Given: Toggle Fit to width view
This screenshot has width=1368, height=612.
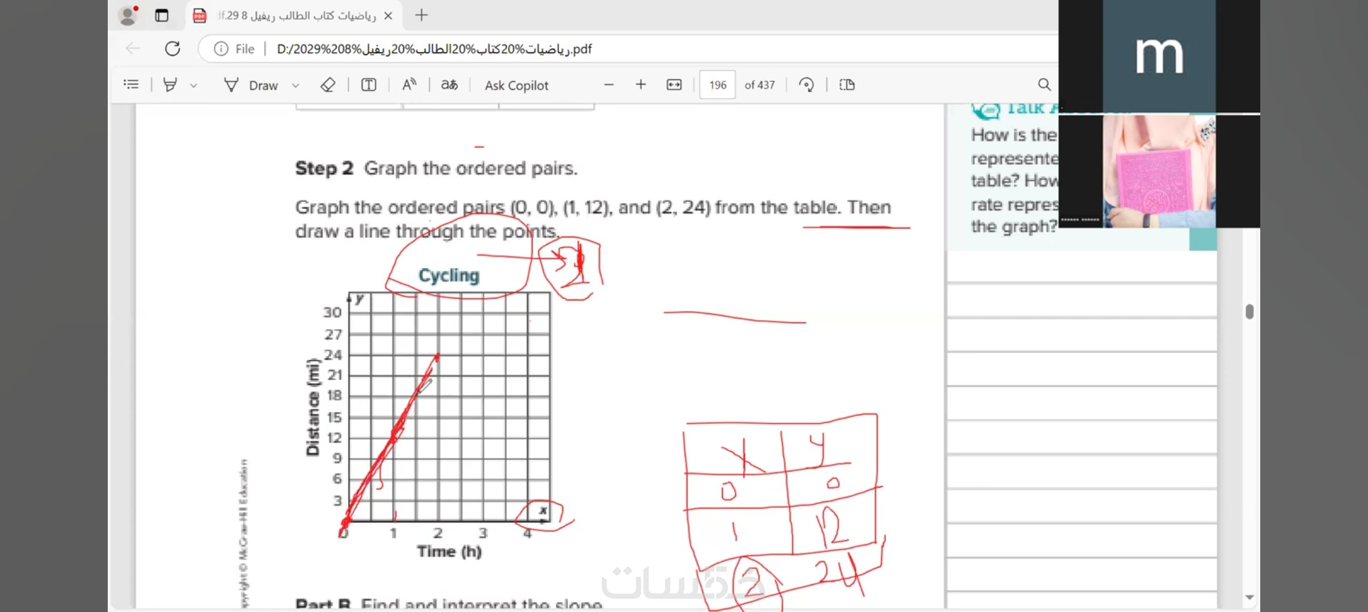Looking at the screenshot, I should (674, 85).
